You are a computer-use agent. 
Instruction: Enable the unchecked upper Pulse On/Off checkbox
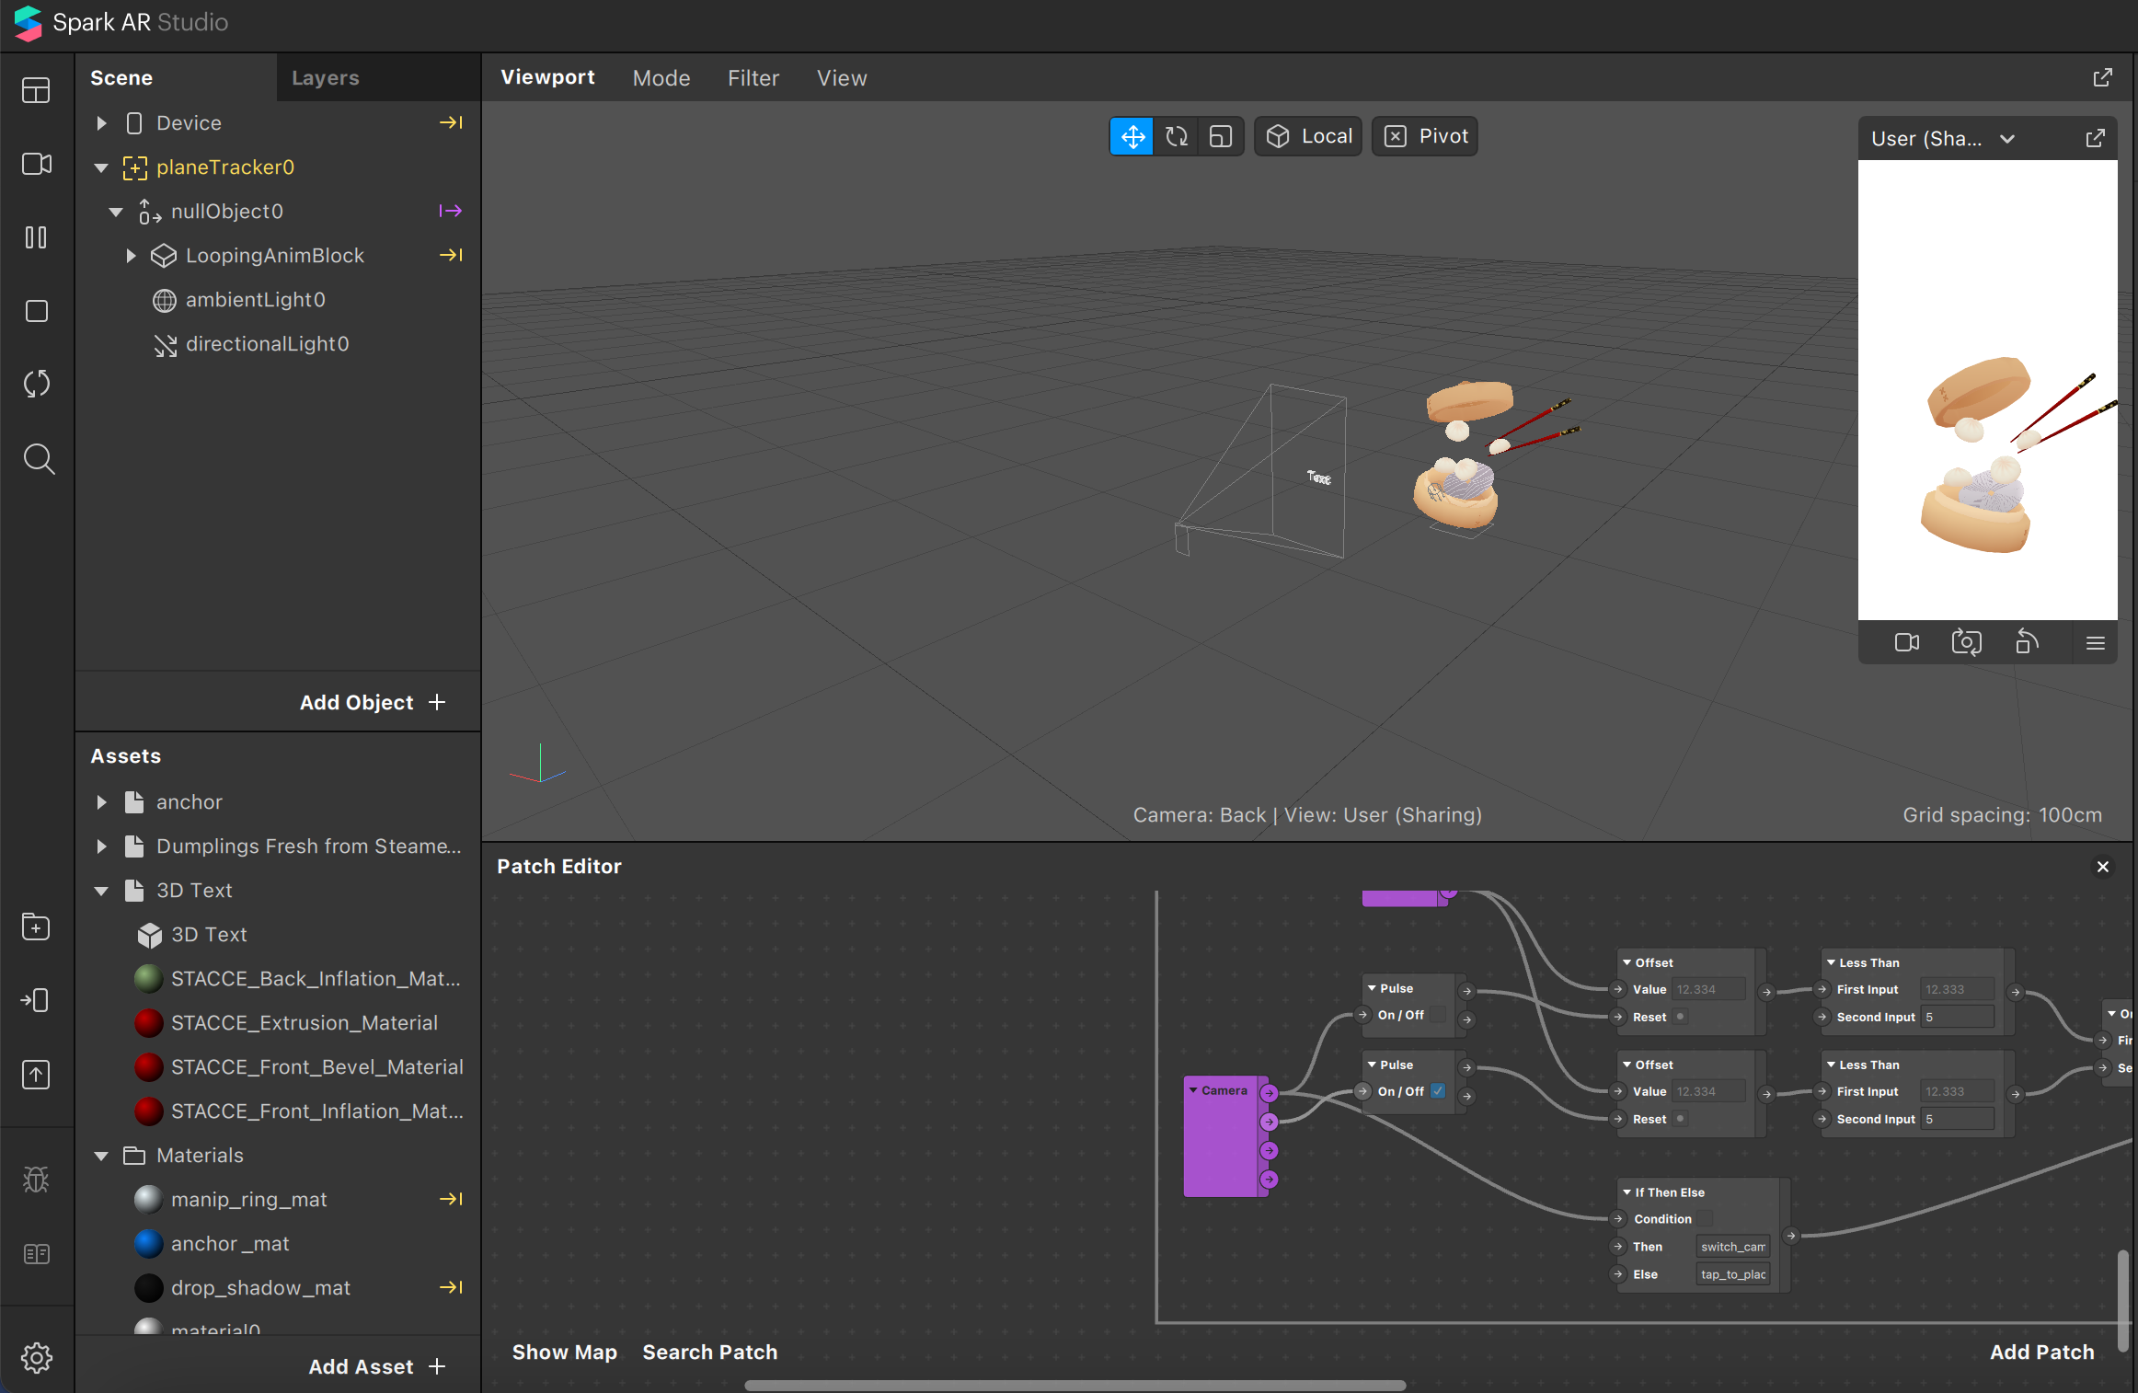(1438, 1015)
